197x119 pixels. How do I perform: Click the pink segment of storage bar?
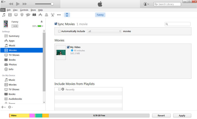pos(32,116)
